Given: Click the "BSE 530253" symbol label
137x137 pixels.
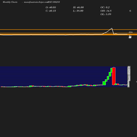Looking at the screenshot, I should [54, 2].
